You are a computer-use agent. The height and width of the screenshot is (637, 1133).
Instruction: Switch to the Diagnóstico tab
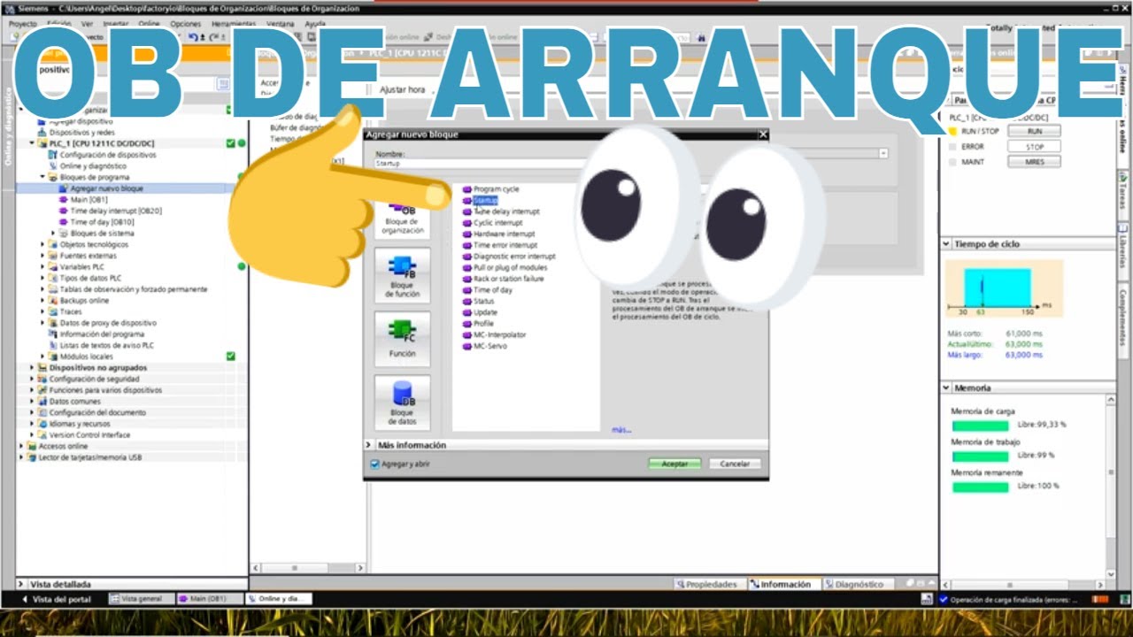(855, 585)
